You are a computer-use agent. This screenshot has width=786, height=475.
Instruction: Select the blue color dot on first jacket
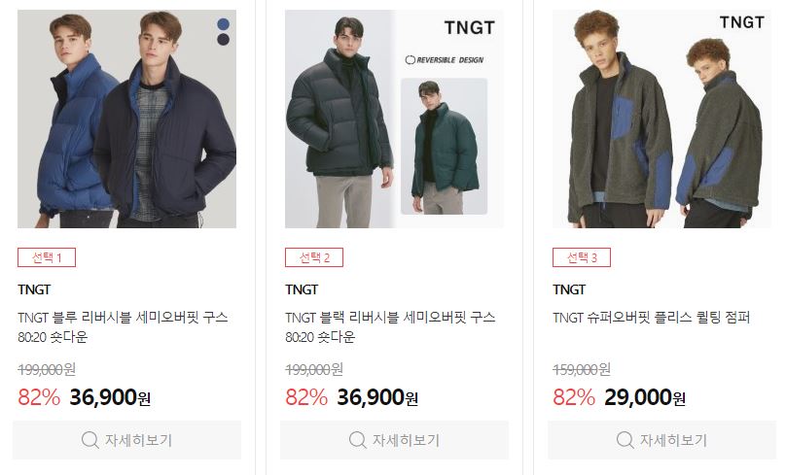click(224, 24)
